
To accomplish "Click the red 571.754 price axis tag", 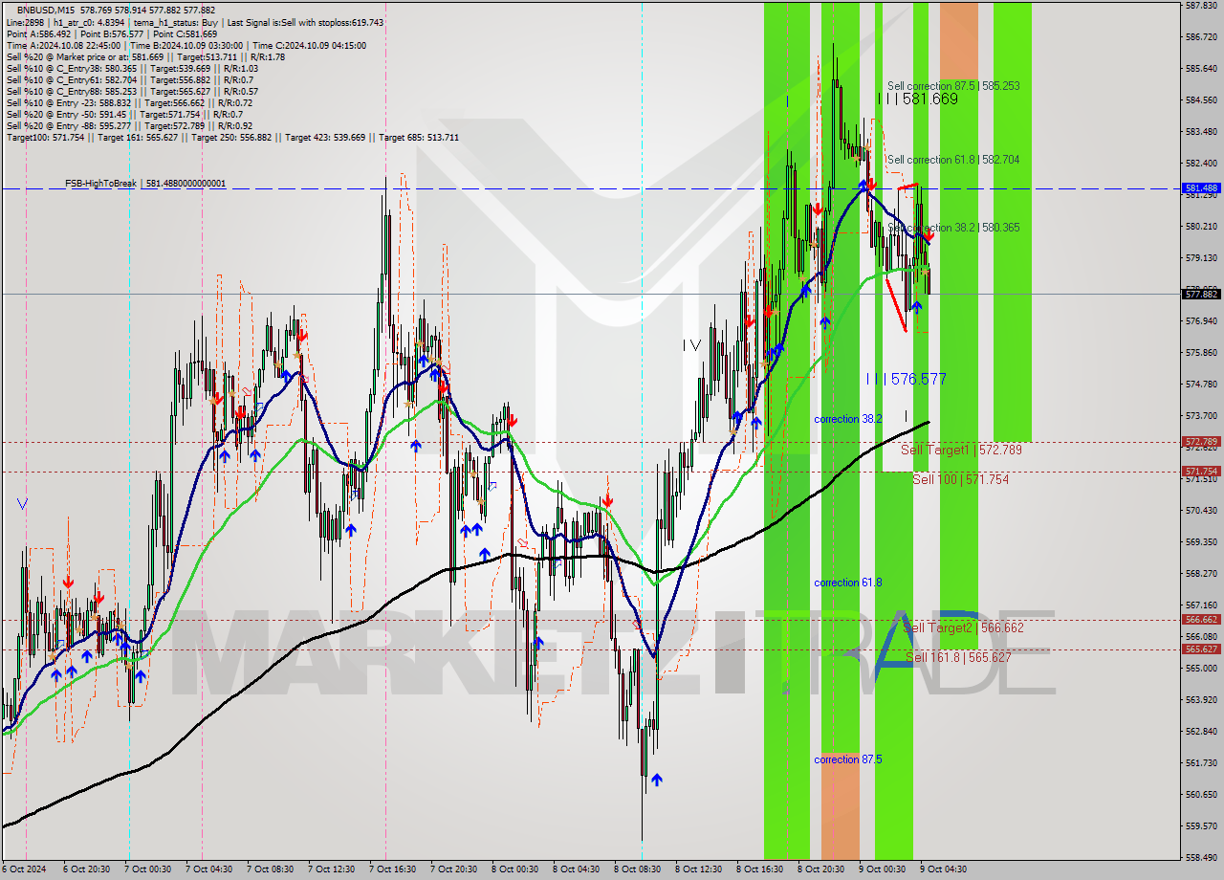I will tap(1201, 471).
